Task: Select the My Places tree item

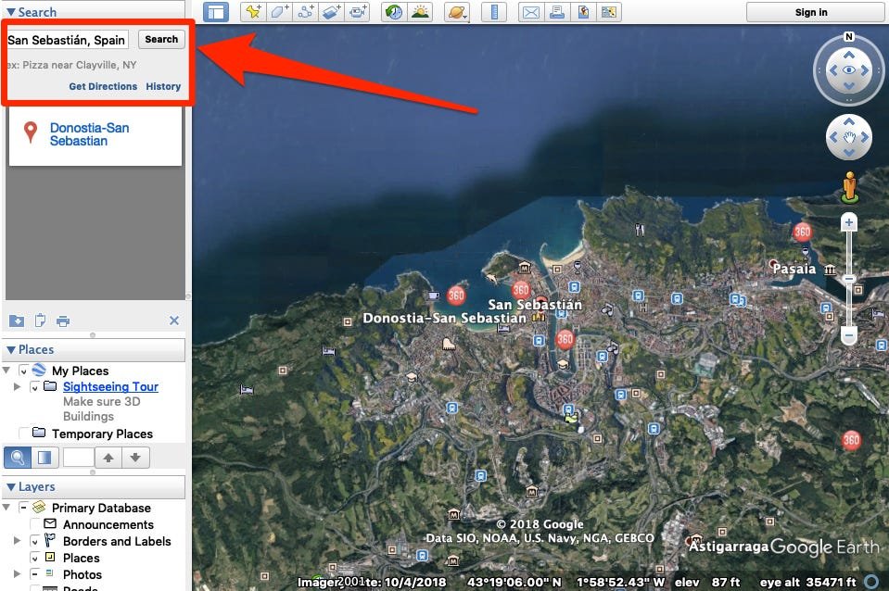Action: click(81, 371)
